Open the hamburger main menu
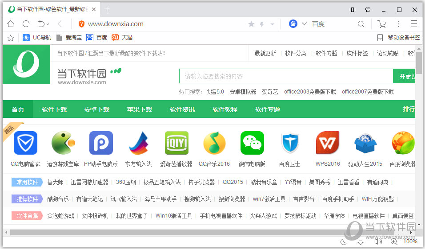This screenshot has height=249, width=425. coord(413,24)
